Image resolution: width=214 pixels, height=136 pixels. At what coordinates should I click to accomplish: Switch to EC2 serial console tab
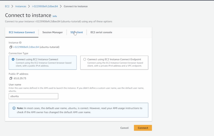point(101,32)
